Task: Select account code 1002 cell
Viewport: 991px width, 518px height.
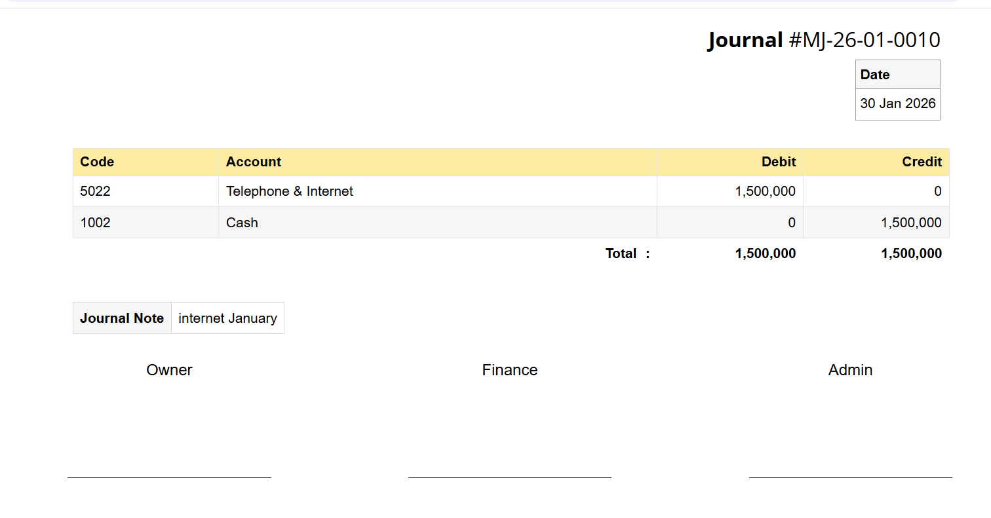Action: coord(96,223)
